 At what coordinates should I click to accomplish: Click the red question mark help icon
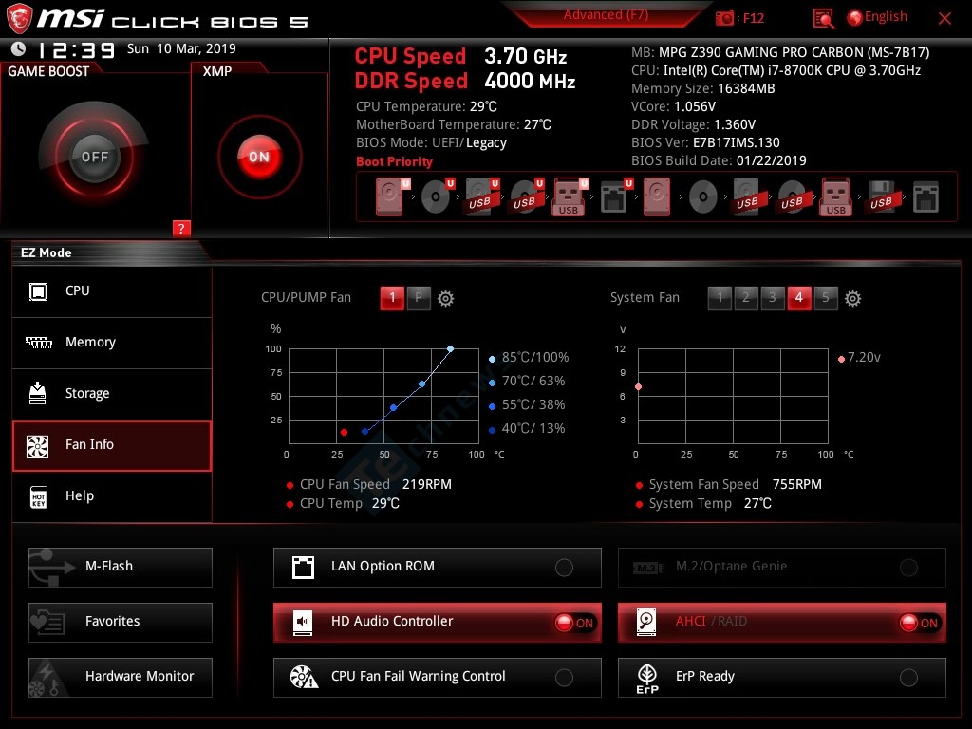[181, 228]
